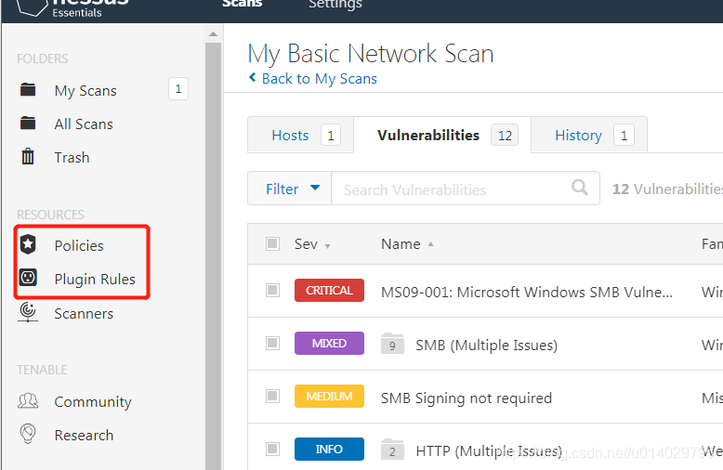Open HTTP (Multiple Issues) entry
723x470 pixels.
pyautogui.click(x=489, y=450)
